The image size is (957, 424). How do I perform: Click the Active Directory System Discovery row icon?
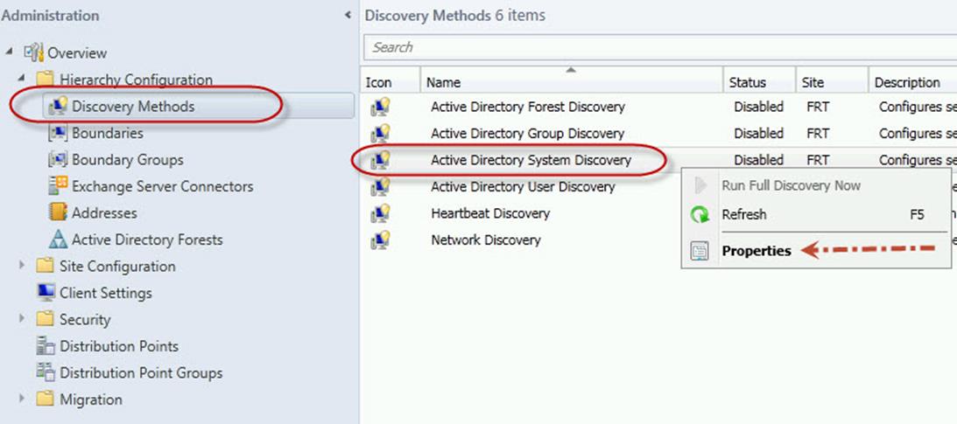pos(380,160)
